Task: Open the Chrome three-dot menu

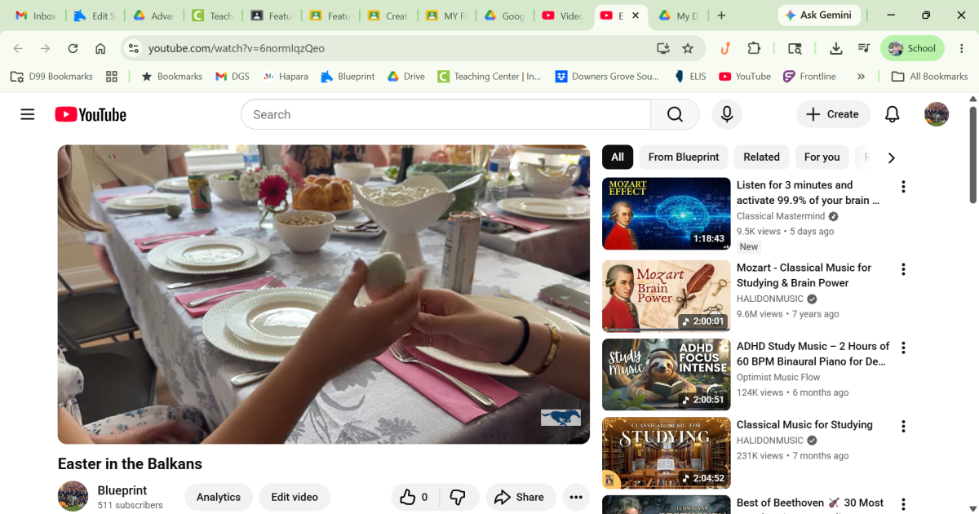Action: [962, 48]
